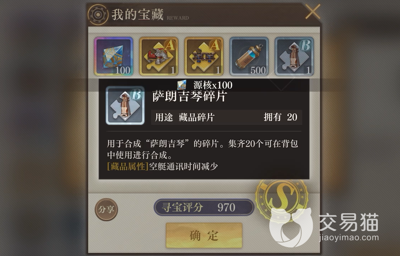Select the 源核 crystal reward showing 100
The width and height of the screenshot is (400, 256).
[114, 56]
